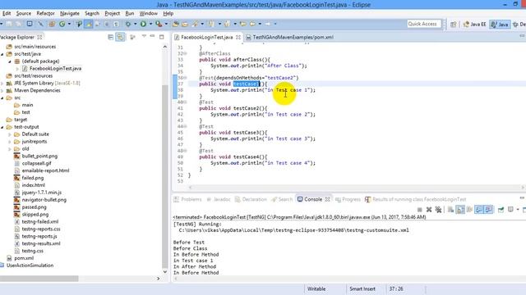526x295 pixels.
Task: Open the Run button dropdown arrow
Action: click(150, 24)
